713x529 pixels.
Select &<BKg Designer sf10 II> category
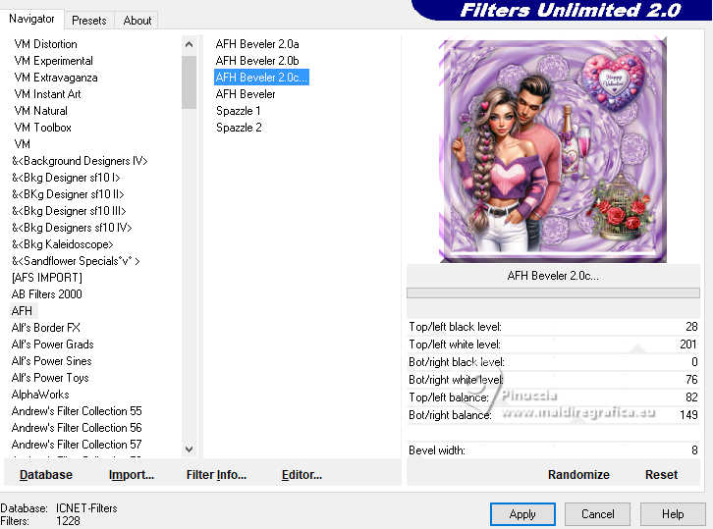68,194
